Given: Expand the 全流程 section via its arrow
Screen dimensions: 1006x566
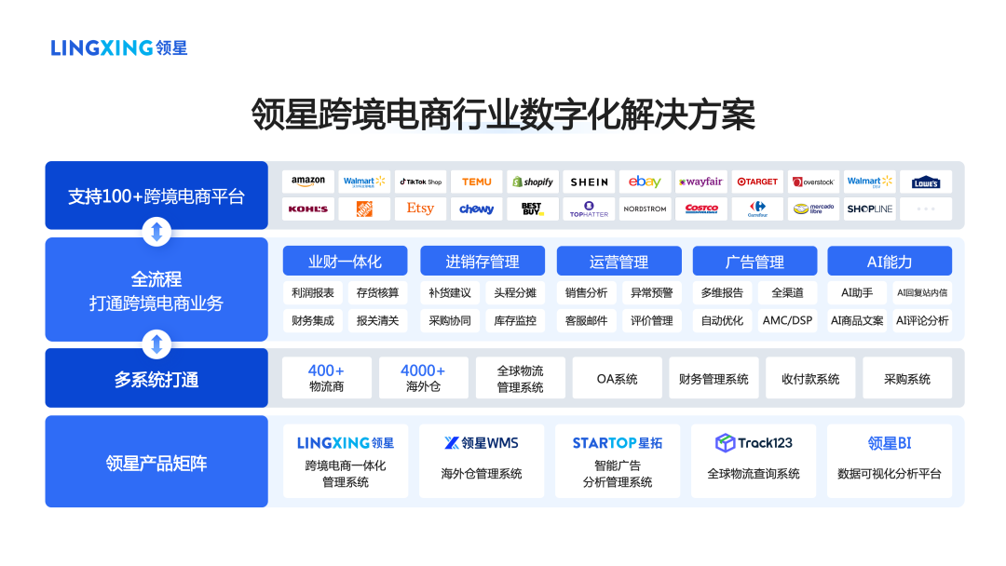Looking at the screenshot, I should (156, 232).
